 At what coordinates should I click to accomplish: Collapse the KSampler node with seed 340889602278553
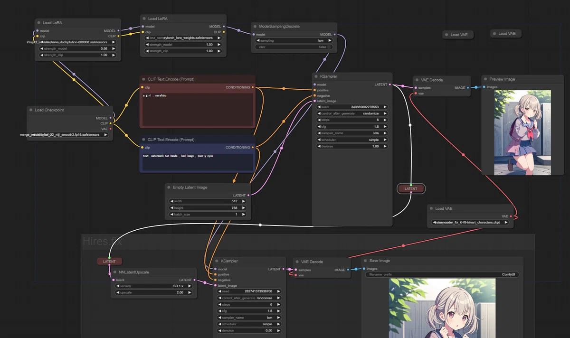point(316,76)
